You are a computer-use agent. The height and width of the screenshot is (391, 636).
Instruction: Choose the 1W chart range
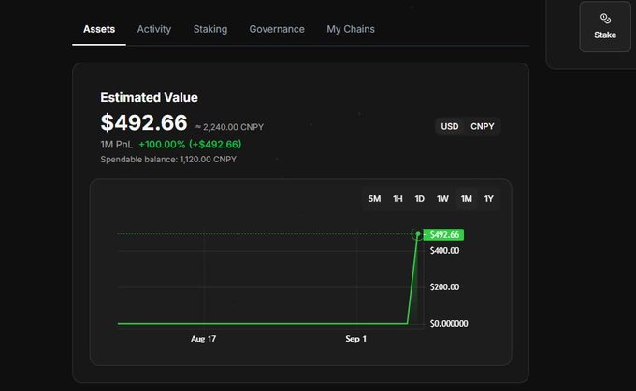[442, 199]
